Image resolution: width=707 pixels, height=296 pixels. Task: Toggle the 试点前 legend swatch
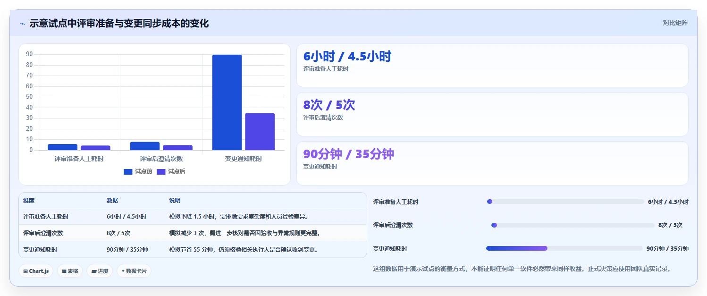[x=128, y=171]
